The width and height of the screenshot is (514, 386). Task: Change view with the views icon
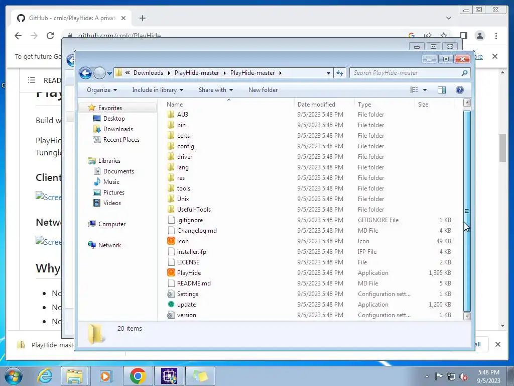[x=414, y=90]
